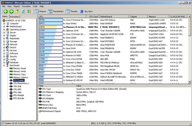Viewport: 192px width, 126px height.
Task: Select the Devices tree icon
Action: [7, 50]
